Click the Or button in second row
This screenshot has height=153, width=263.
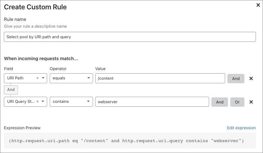(237, 102)
